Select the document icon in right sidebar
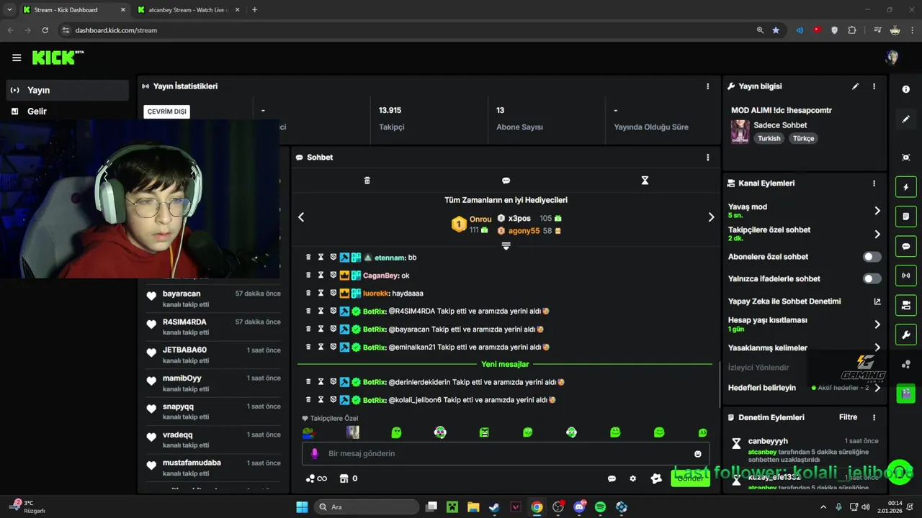Screen dimensions: 922x518 coord(906,216)
